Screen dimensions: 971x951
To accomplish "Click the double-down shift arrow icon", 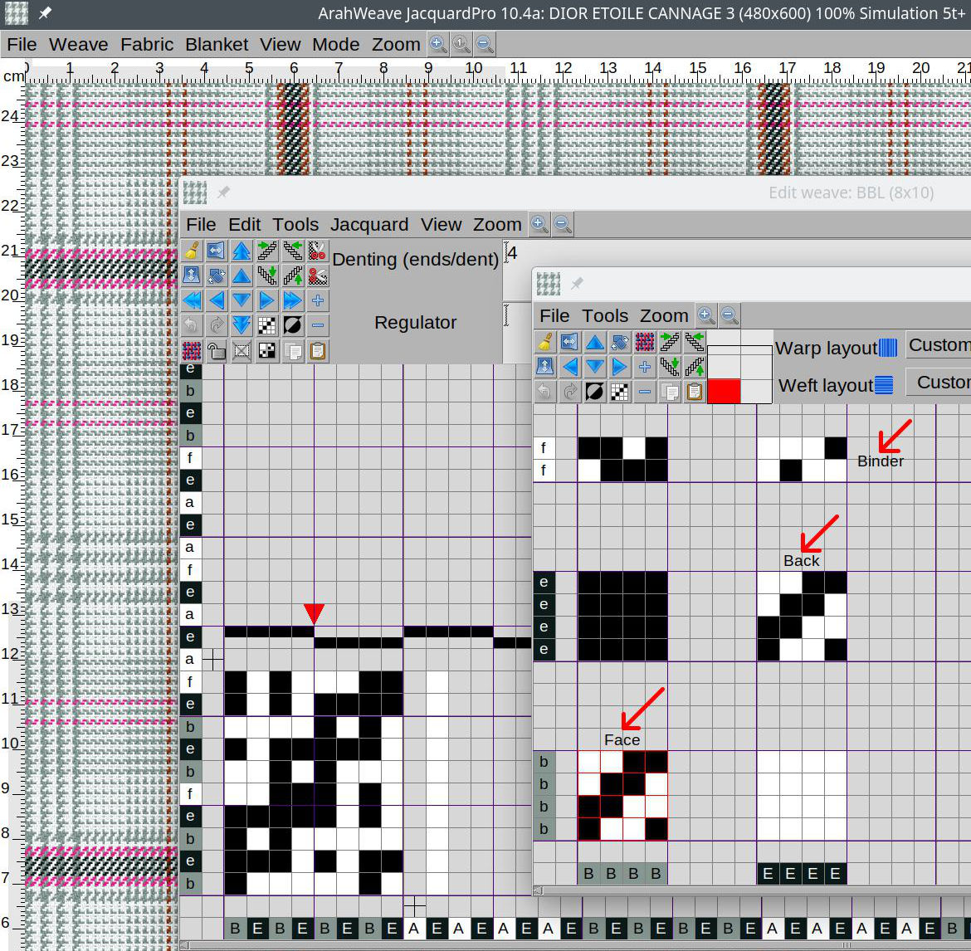I will coord(242,325).
